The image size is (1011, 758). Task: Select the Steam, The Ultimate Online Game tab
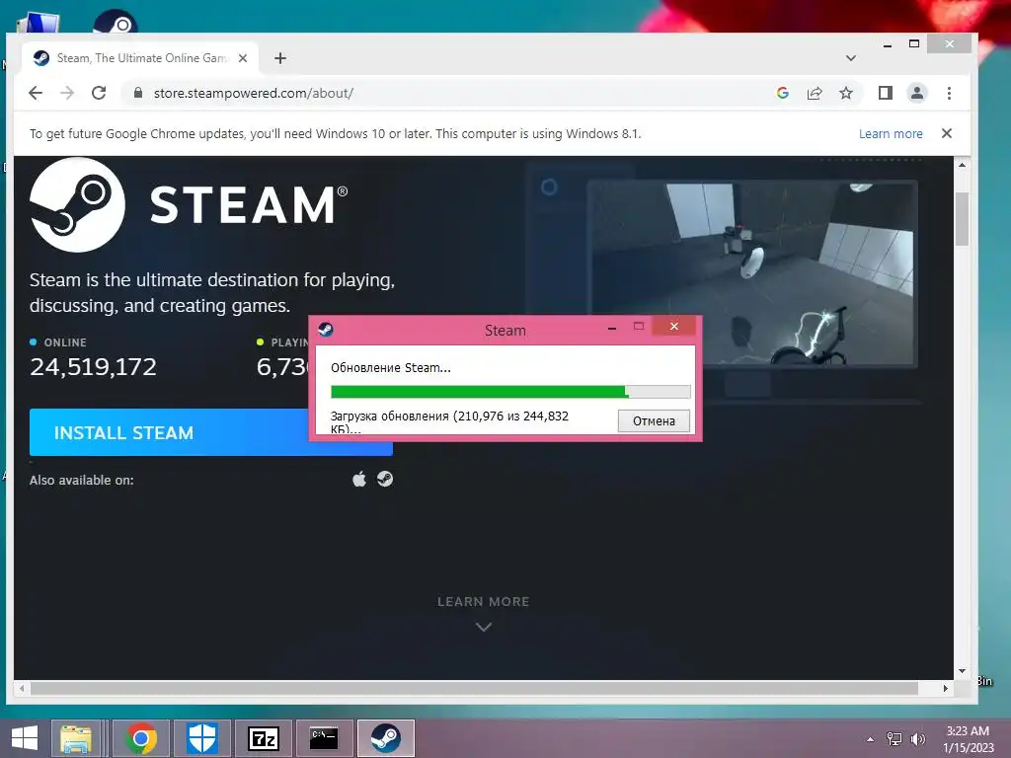coord(140,58)
